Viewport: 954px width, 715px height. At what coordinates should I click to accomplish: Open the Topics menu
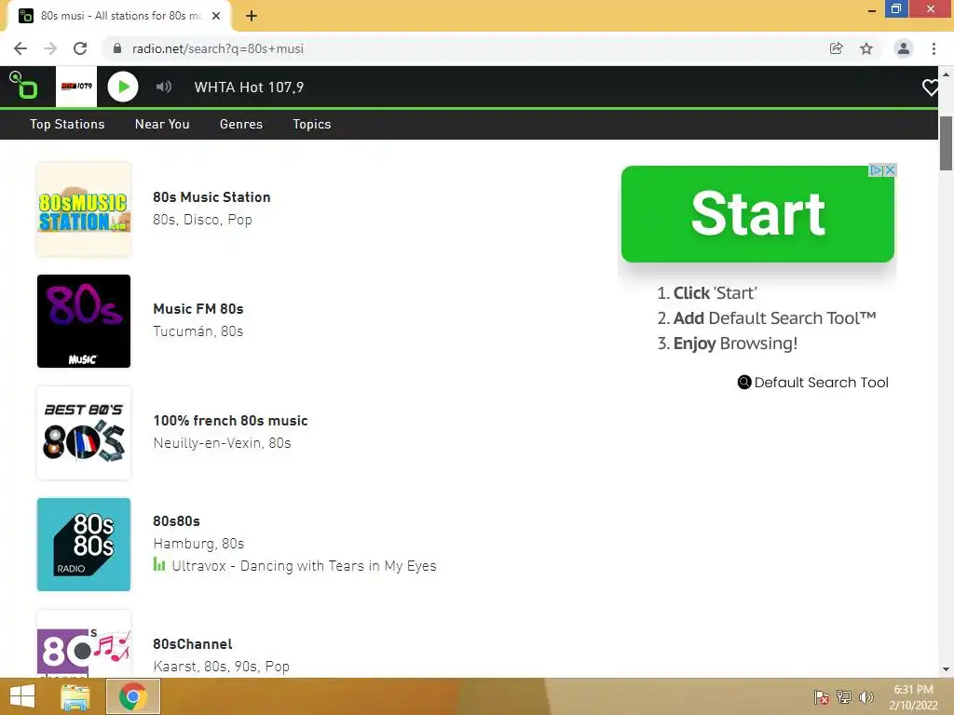(x=311, y=124)
